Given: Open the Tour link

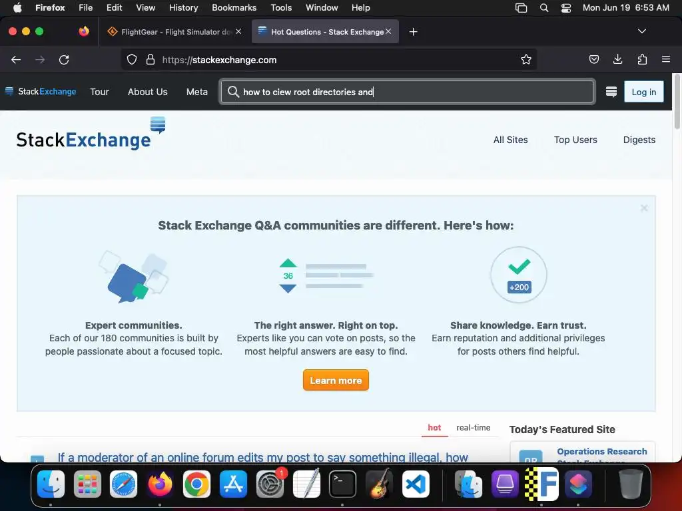Looking at the screenshot, I should point(100,92).
